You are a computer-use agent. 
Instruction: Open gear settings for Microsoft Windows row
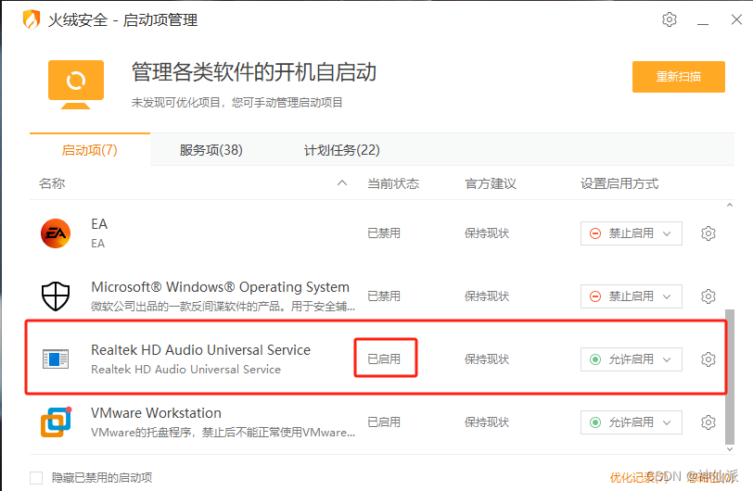708,296
